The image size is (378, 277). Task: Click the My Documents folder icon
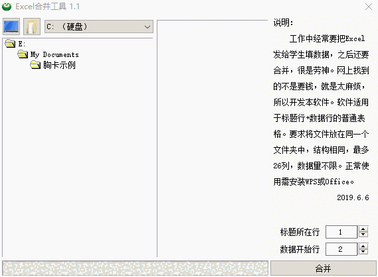(23, 54)
